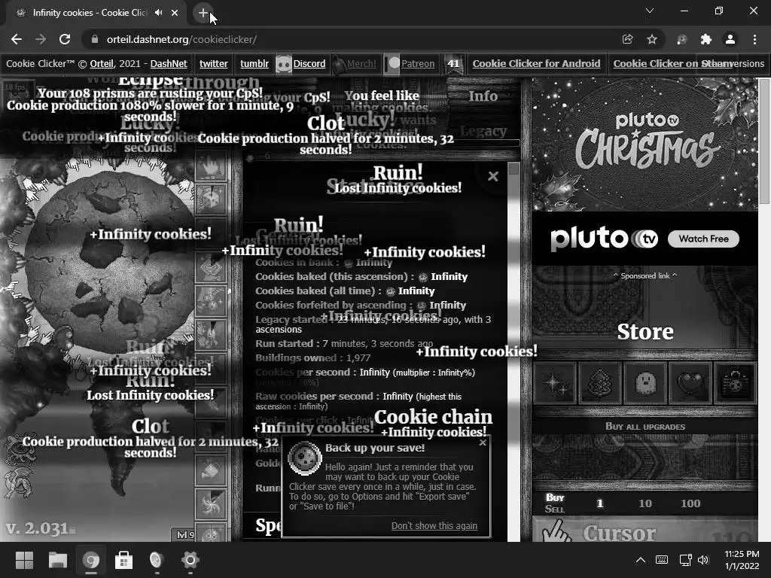Open the Info menu

483,96
